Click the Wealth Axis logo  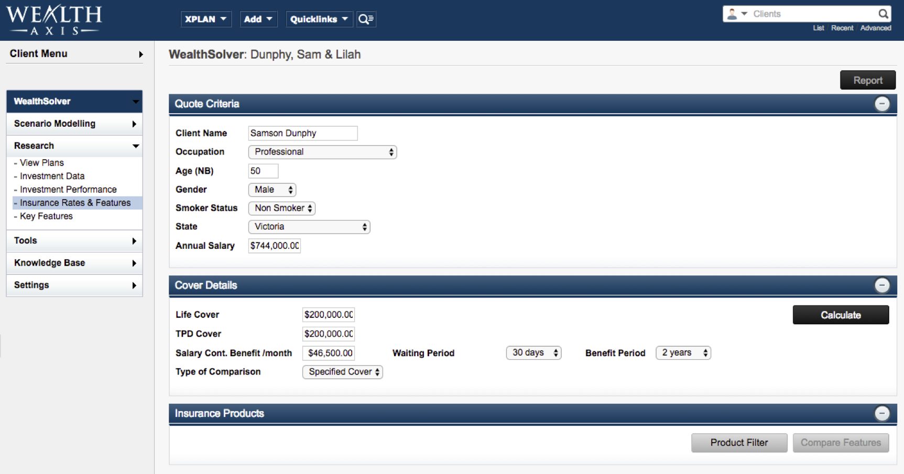coord(54,20)
